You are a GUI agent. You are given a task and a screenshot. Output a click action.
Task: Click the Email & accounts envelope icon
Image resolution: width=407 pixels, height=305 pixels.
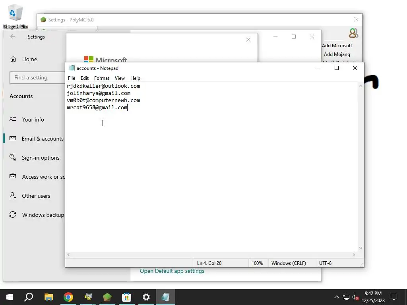[x=13, y=138]
